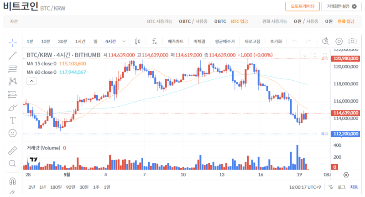Viewport: 365px width, 197px height.
Task: Toggle the 자동 auto scale
Action: point(354,187)
